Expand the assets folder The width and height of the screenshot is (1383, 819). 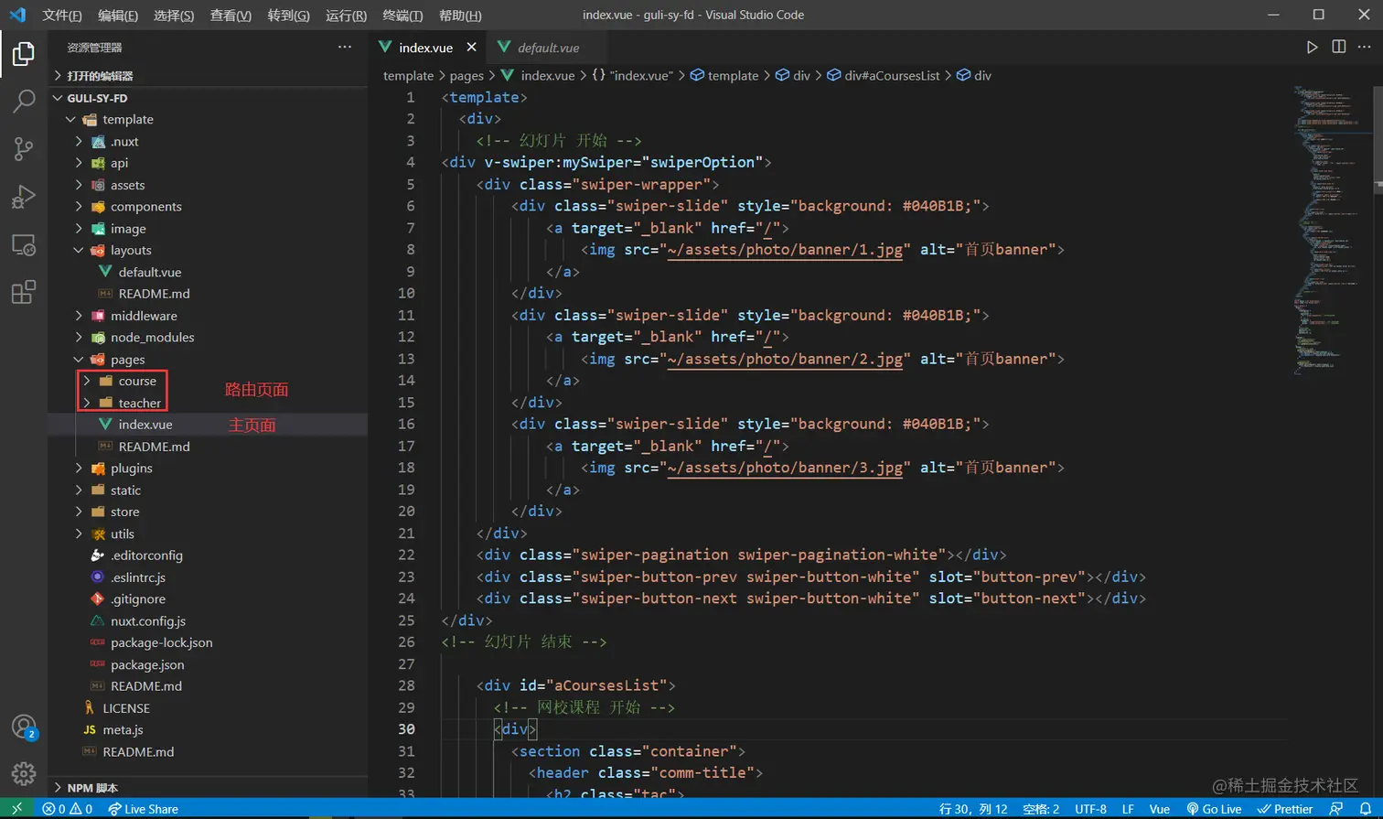[209, 185]
